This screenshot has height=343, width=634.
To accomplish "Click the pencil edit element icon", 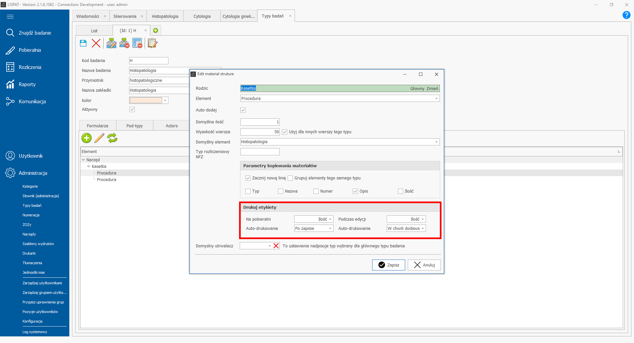I will pos(99,138).
